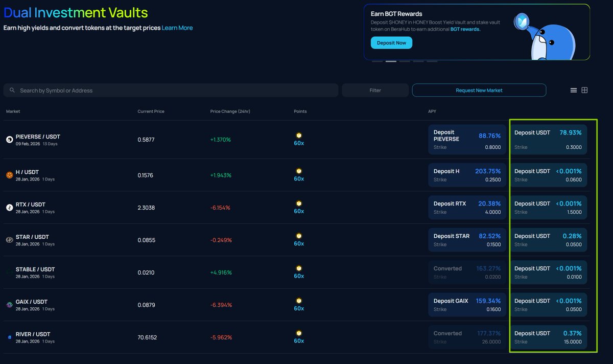This screenshot has height=364, width=613.
Task: Click the PIEVERSE token logo icon
Action: click(x=9, y=139)
